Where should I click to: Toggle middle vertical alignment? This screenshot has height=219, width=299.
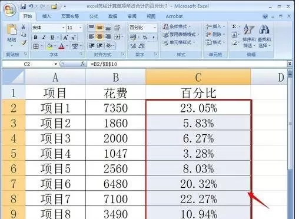[99, 28]
